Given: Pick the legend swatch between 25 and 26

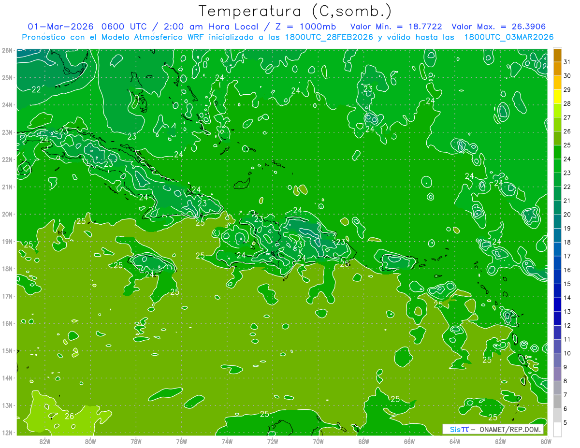Looking at the screenshot, I should [557, 138].
